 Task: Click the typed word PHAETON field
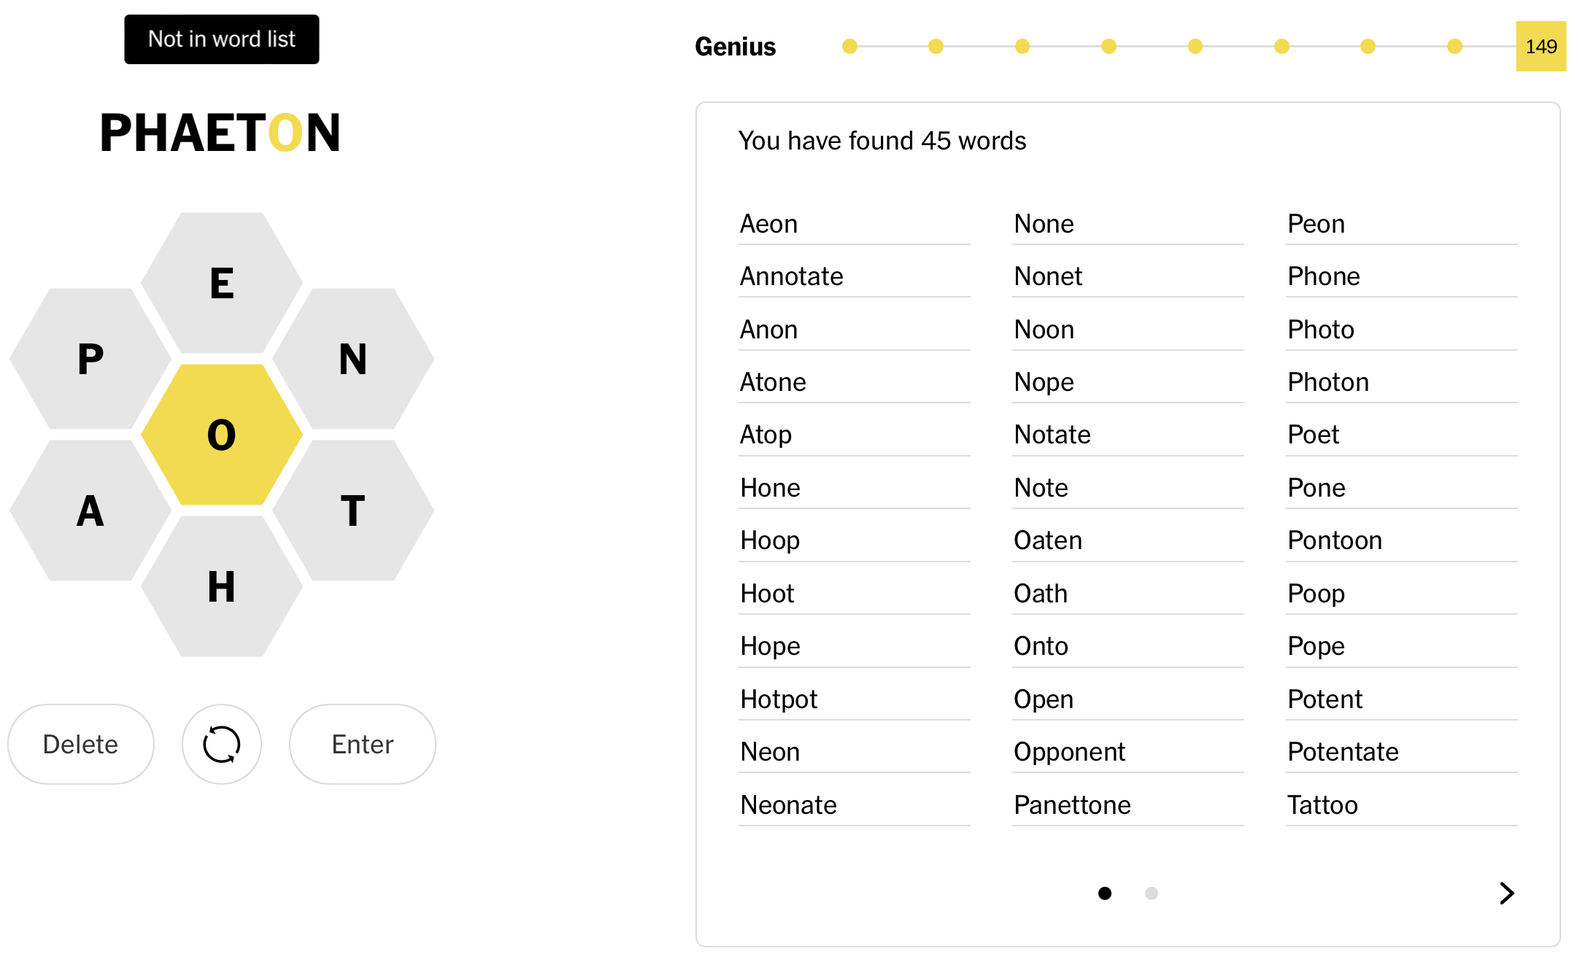tap(220, 133)
